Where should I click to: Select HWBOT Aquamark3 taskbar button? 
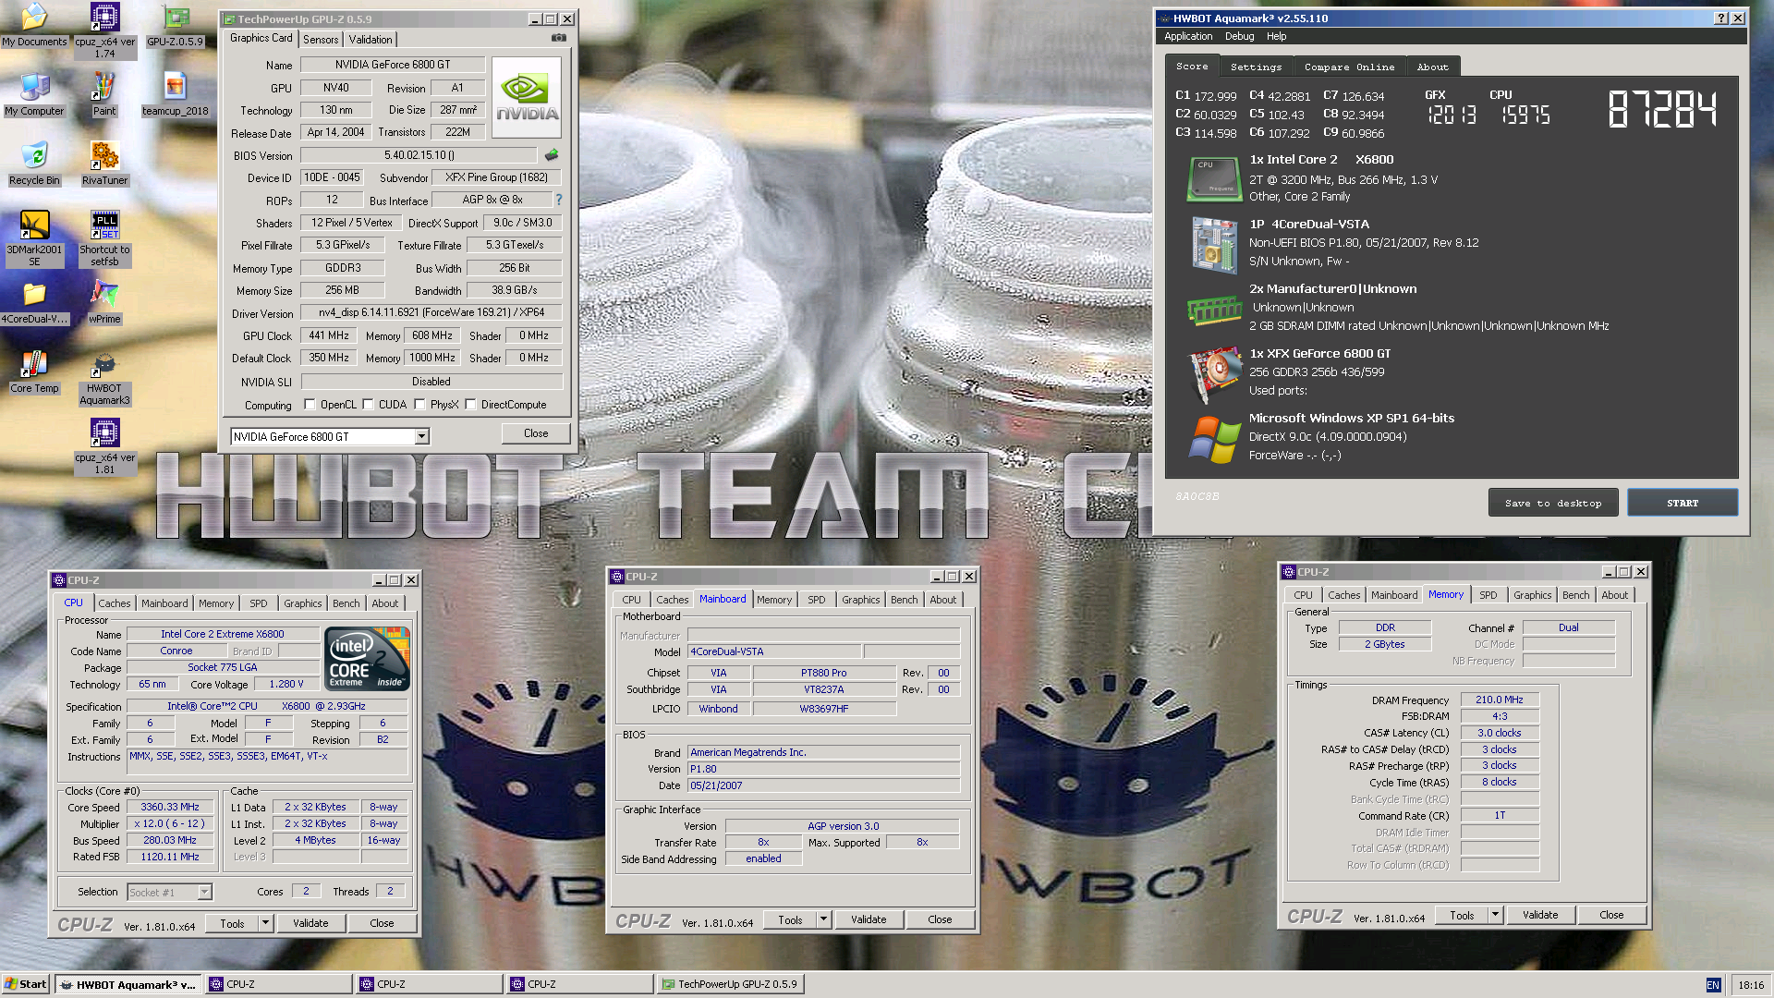(128, 984)
